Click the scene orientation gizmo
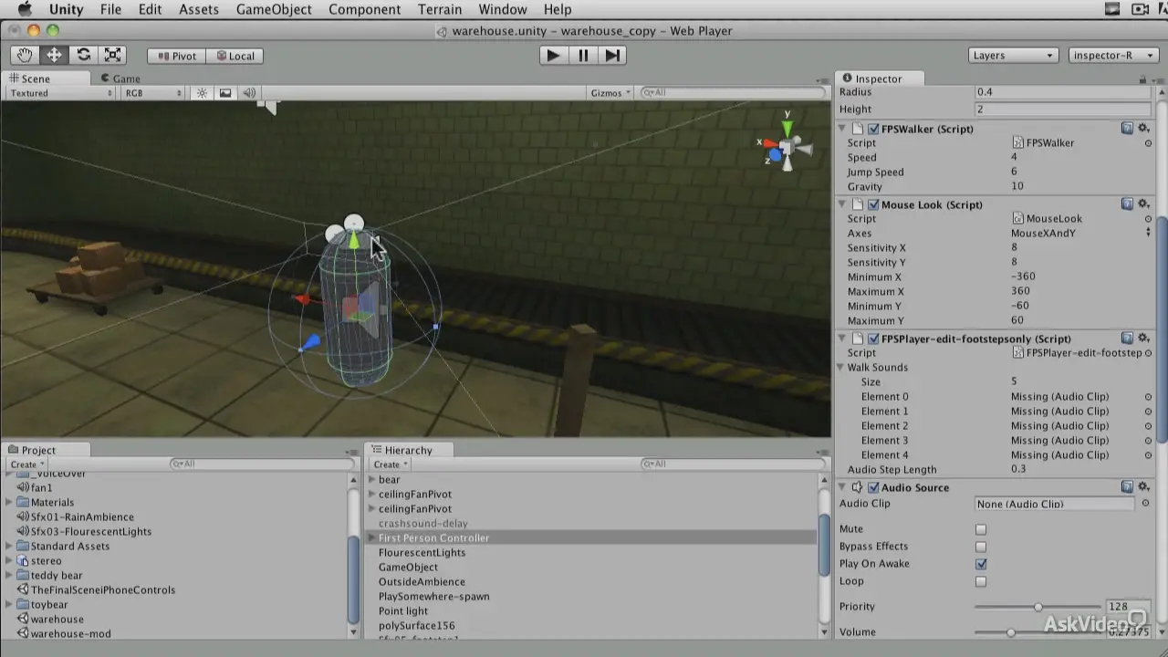The image size is (1168, 657). (785, 146)
